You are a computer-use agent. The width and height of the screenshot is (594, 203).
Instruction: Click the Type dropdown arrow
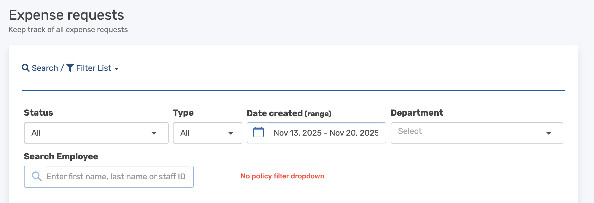click(230, 133)
